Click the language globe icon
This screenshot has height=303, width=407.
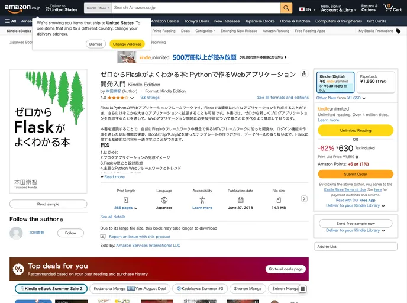(164, 200)
